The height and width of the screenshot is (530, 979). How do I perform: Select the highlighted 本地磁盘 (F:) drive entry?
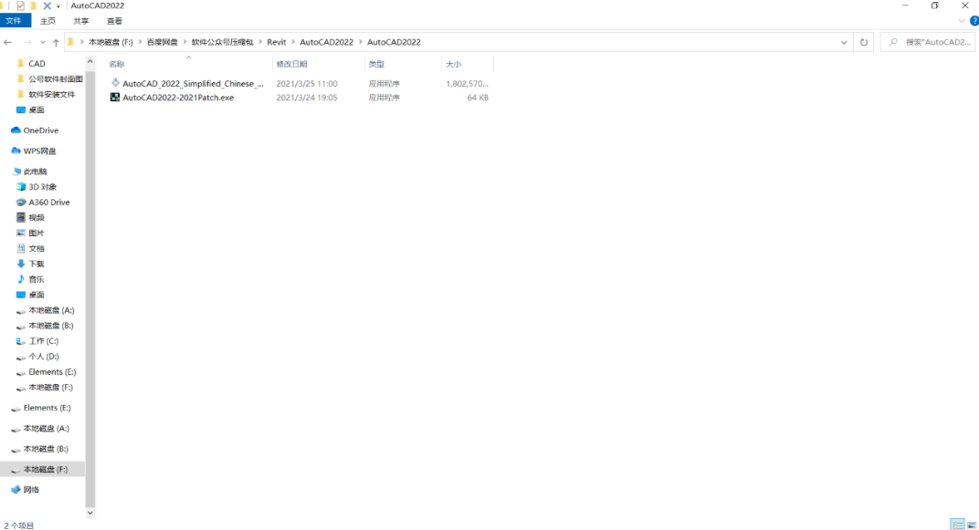click(x=42, y=469)
